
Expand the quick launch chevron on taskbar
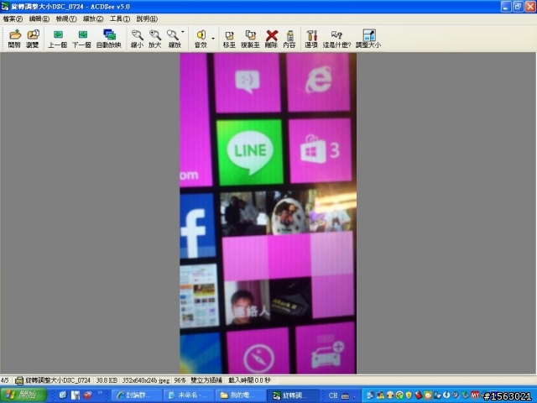point(100,393)
